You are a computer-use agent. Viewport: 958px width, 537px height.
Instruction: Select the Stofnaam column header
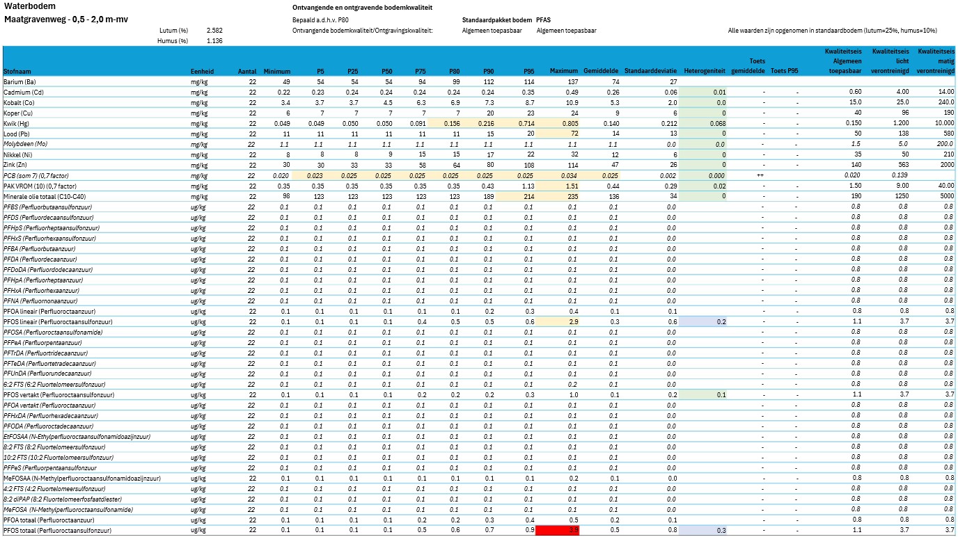17,71
